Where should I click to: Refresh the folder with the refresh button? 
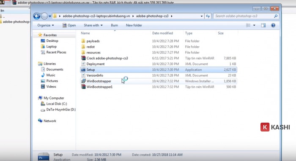[208, 16]
